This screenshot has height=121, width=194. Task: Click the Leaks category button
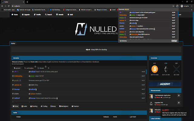(24, 106)
